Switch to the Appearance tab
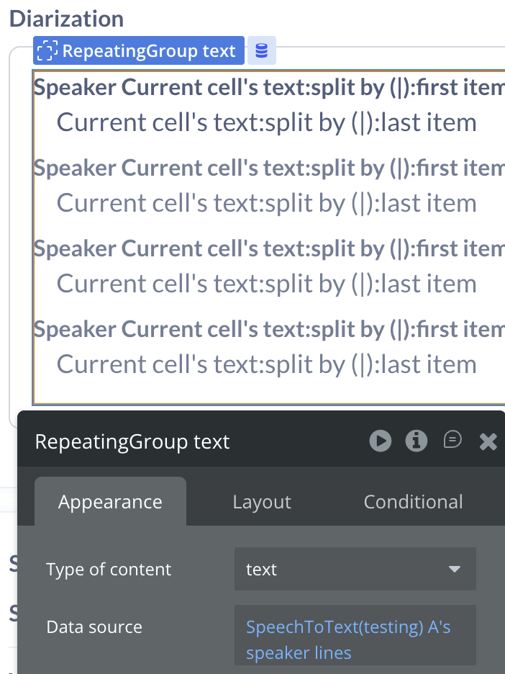Image resolution: width=505 pixels, height=674 pixels. [x=110, y=502]
